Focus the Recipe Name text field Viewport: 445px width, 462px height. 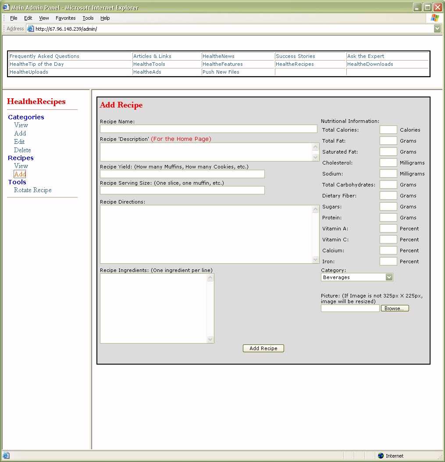click(x=208, y=129)
